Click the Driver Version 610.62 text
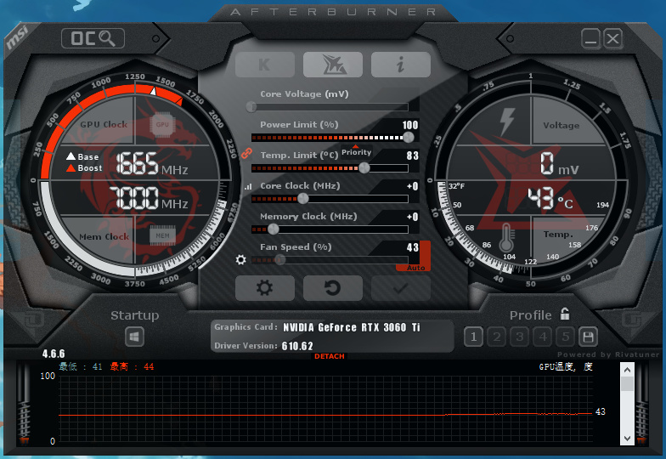 [x=297, y=346]
